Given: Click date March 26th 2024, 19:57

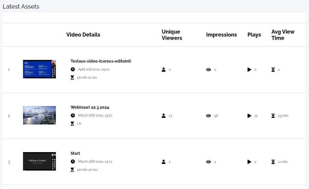Looking at the screenshot, I should (x=95, y=115).
